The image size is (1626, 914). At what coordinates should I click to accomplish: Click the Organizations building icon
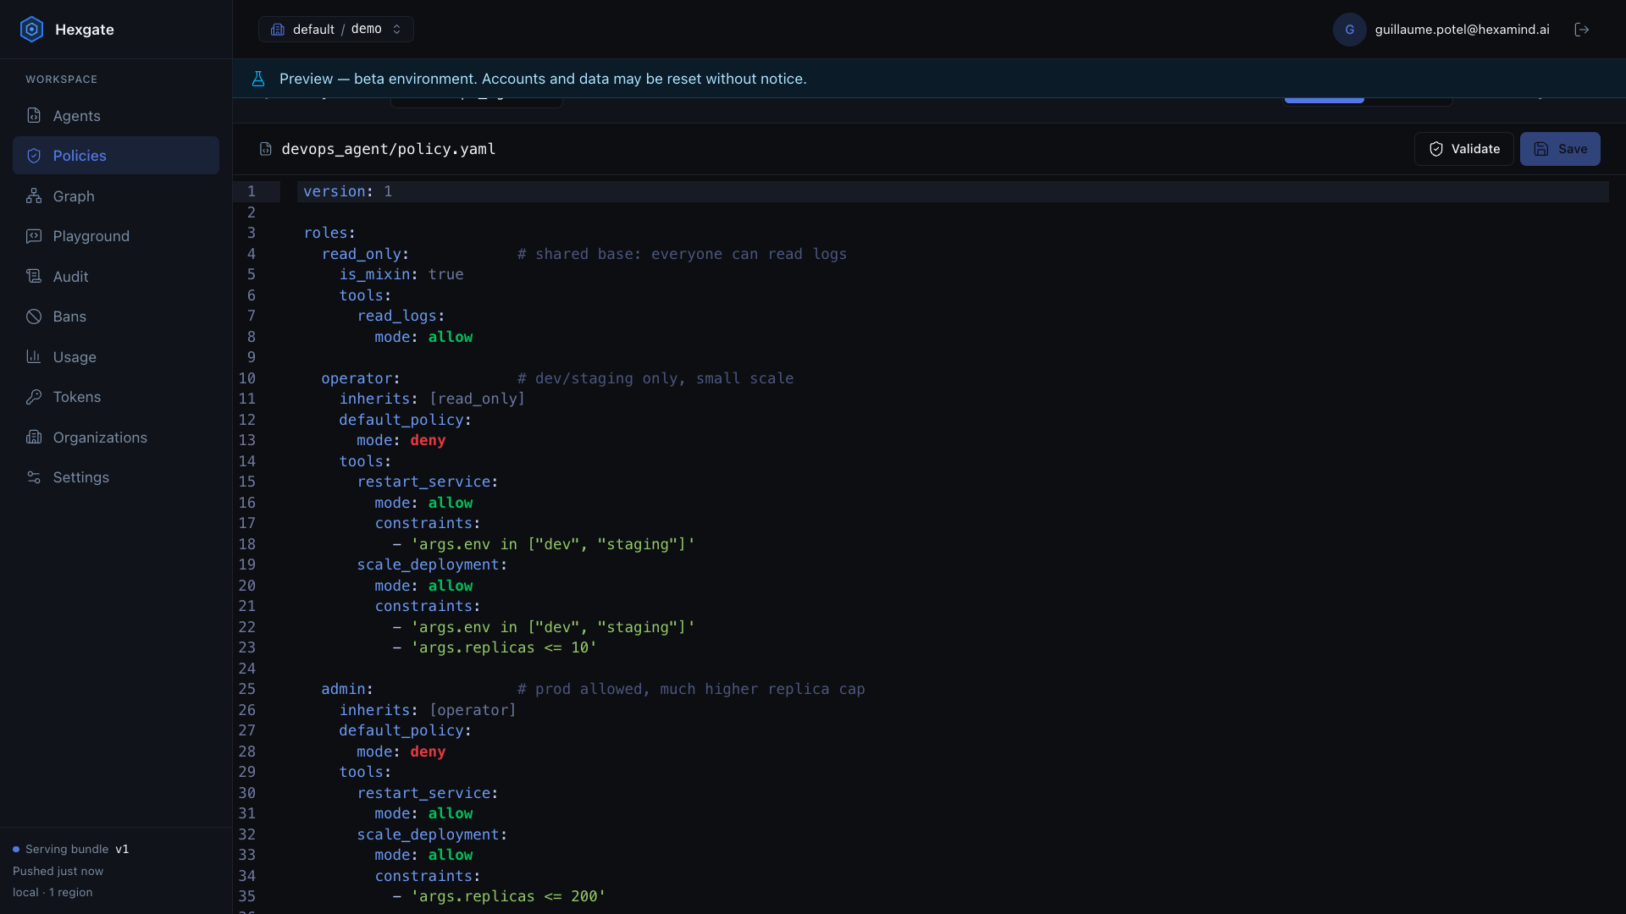34,437
